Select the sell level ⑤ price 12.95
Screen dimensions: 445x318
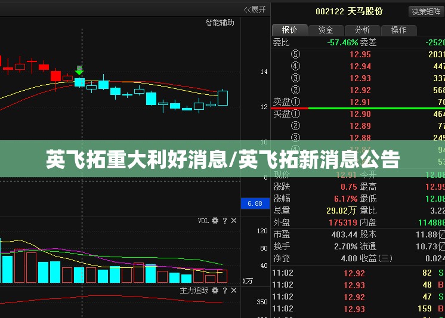(x=360, y=54)
